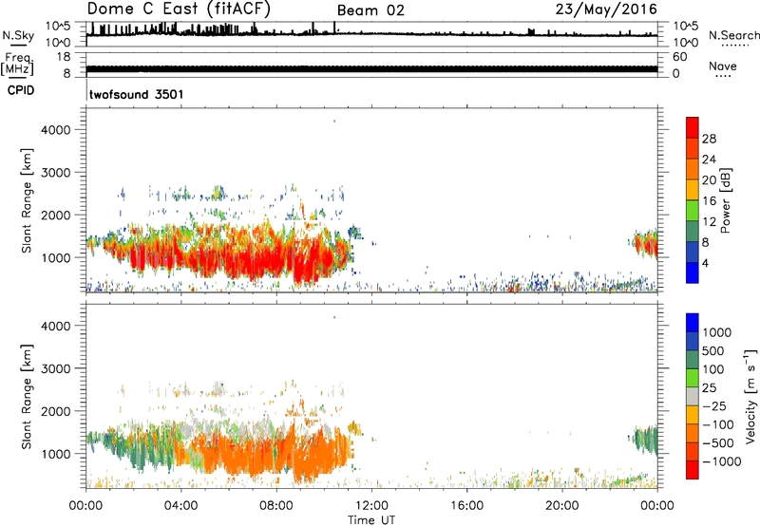Select the dark blue 4–8 dB Power segment

pos(693,252)
